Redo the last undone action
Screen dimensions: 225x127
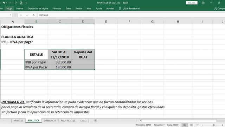click(x=10, y=3)
